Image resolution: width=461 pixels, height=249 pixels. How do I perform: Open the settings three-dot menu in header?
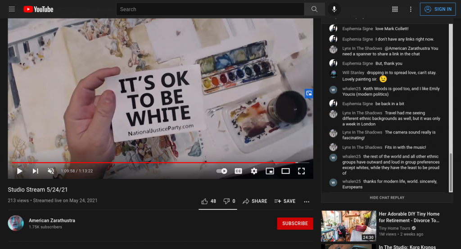(x=411, y=9)
